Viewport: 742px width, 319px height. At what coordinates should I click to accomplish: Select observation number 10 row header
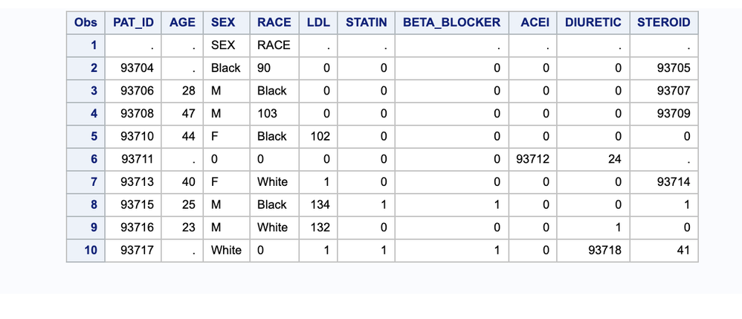(86, 250)
